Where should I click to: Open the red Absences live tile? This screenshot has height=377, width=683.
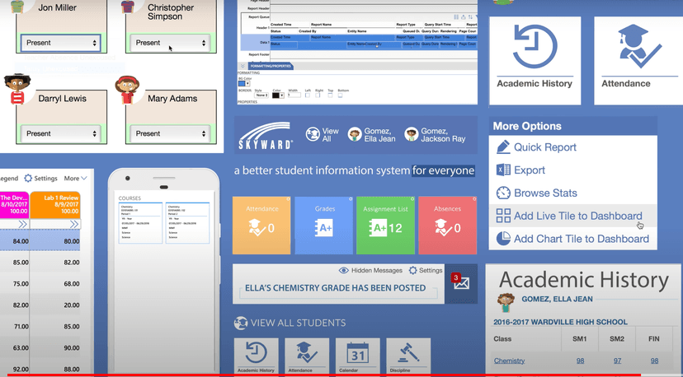click(447, 226)
